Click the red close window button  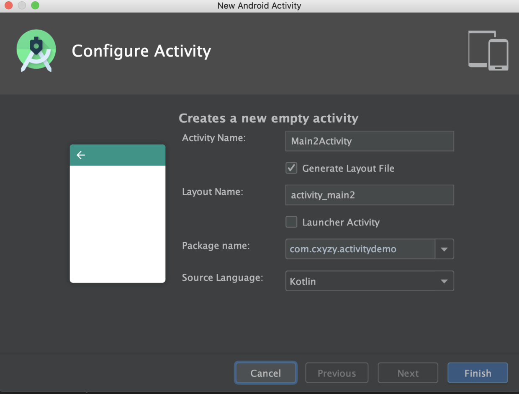coord(8,5)
